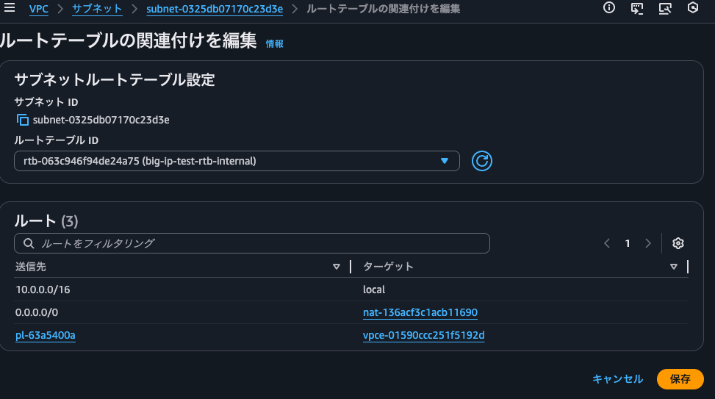This screenshot has height=399, width=715.
Task: Open the route table ID dropdown
Action: click(237, 161)
